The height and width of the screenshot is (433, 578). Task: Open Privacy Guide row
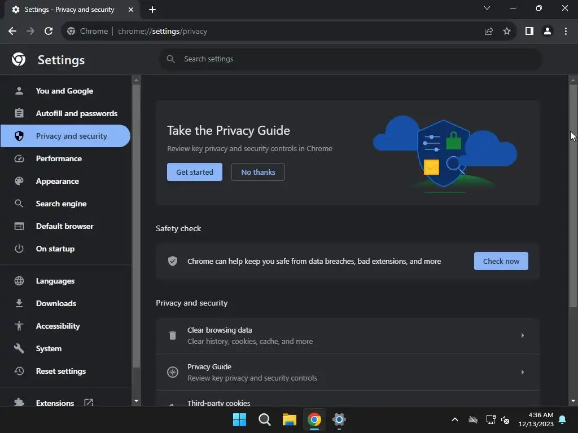click(348, 372)
